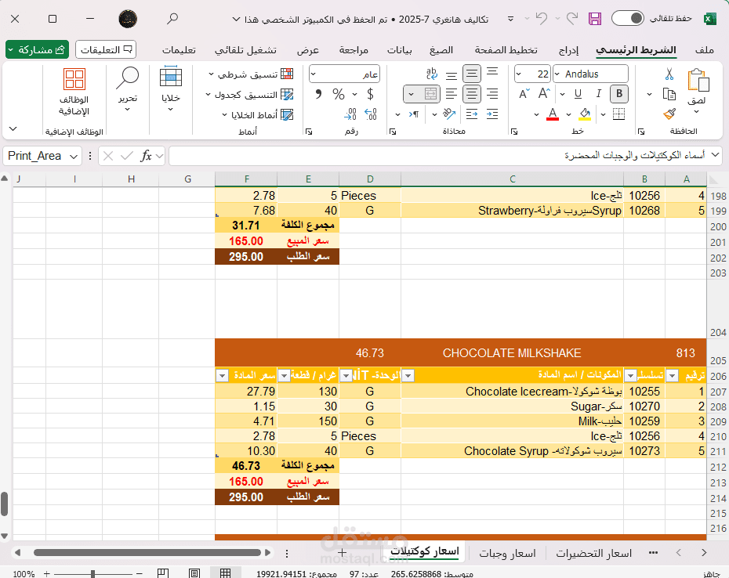Click the orientation text rotation icon
729x578 pixels.
click(449, 114)
